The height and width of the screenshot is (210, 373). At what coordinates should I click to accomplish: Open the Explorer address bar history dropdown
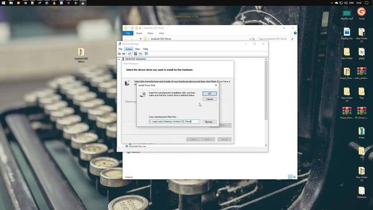pyautogui.click(x=250, y=39)
